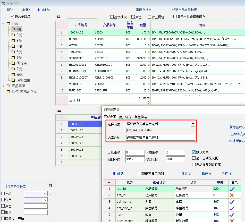The image size is (245, 222).
Task: Switch to the 用户绑定 tab
Action: 125,117
